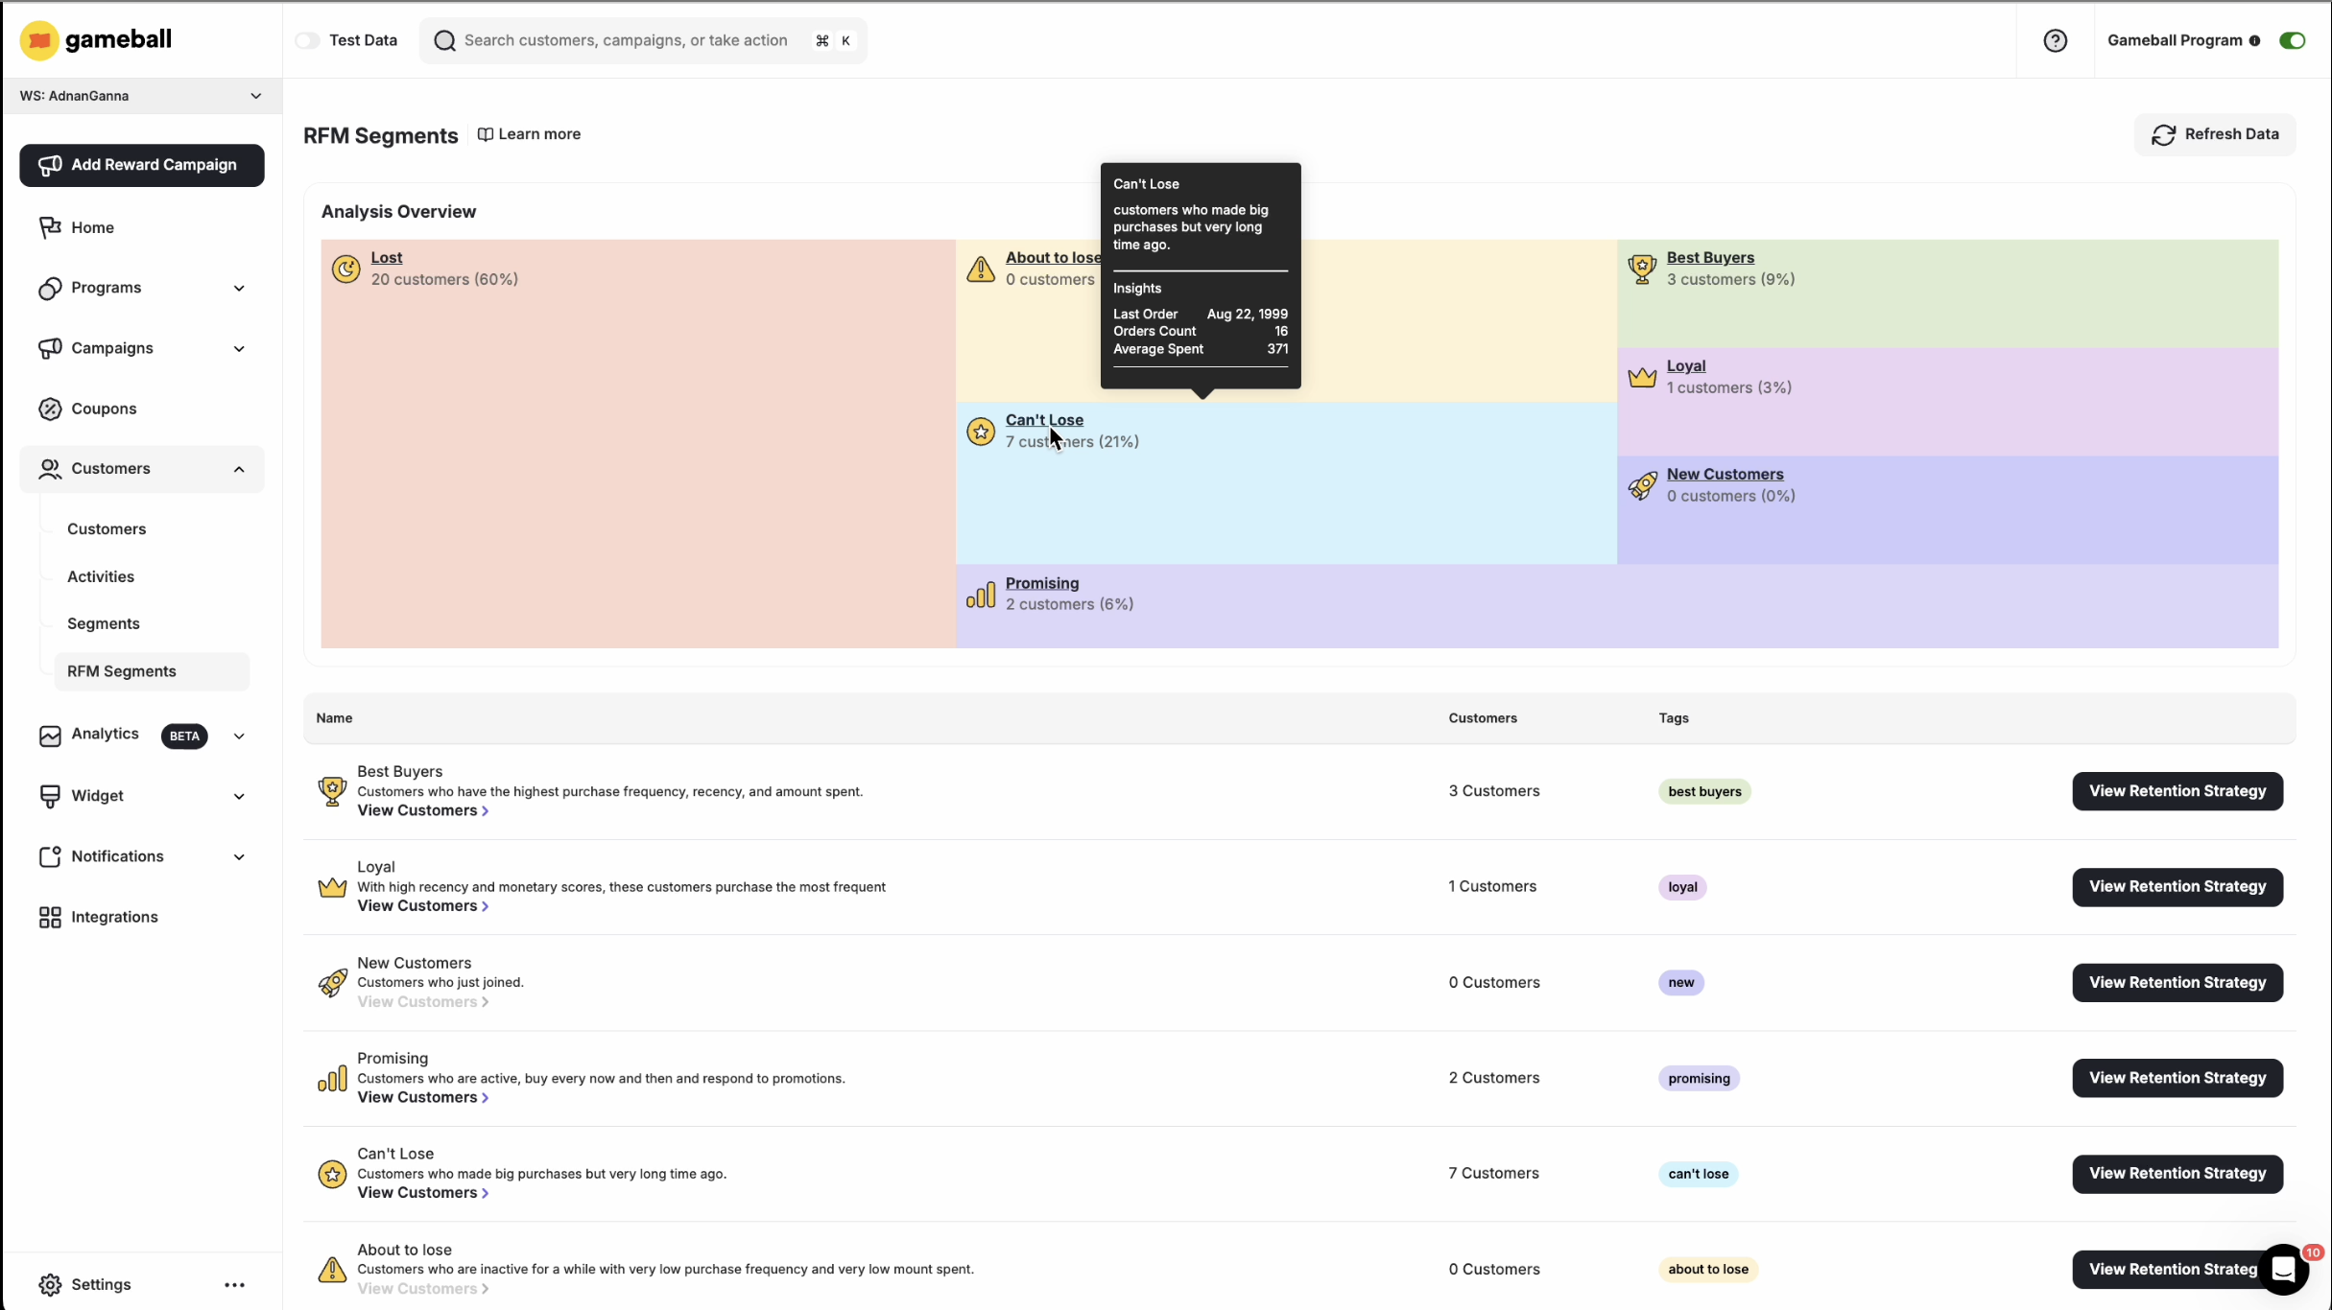Go to the Activities submenu item
This screenshot has width=2332, height=1310.
tap(101, 576)
